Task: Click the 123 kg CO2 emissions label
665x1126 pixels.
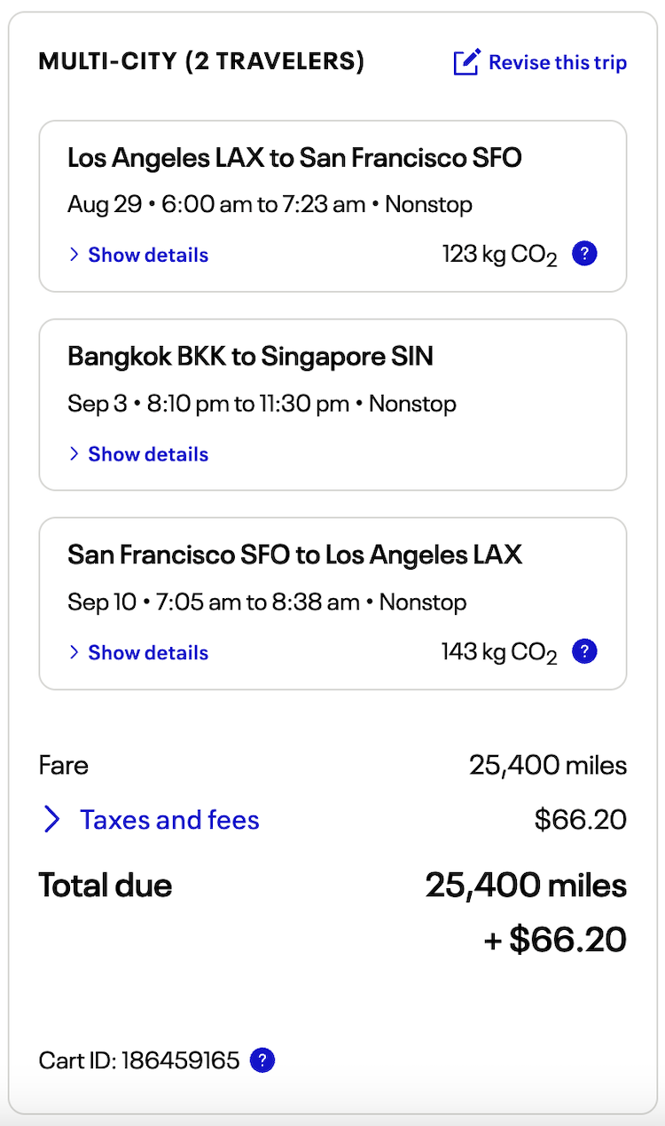Action: click(x=499, y=256)
